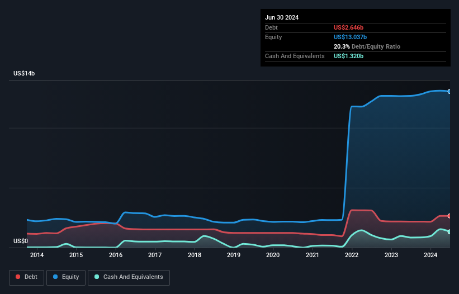This screenshot has width=459, height=294.
Task: Click the 2014 x-axis label
Action: [x=37, y=255]
